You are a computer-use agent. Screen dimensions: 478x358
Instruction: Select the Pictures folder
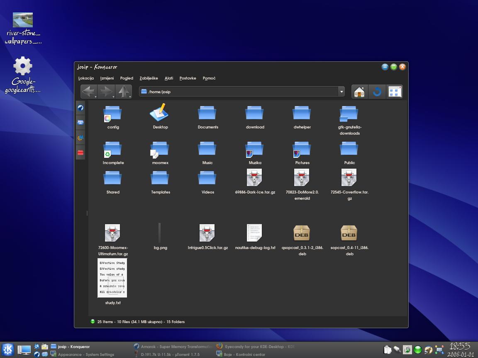click(x=302, y=153)
